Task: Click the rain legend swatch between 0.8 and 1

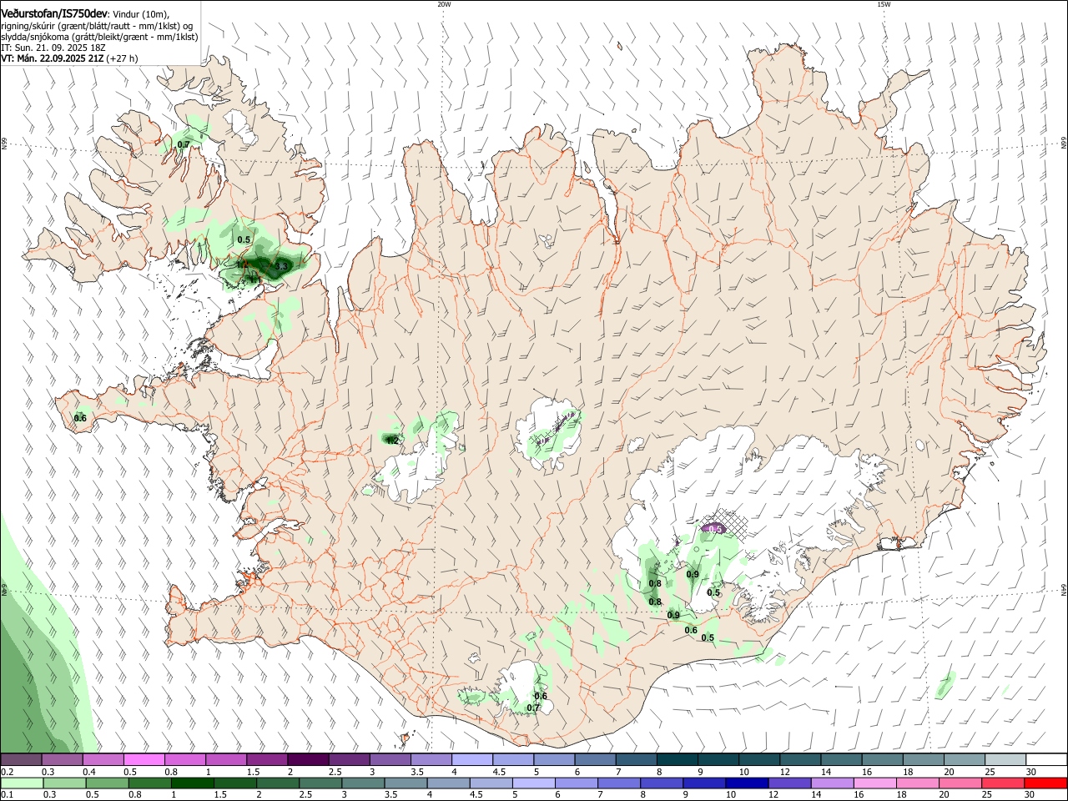Action: pyautogui.click(x=149, y=783)
